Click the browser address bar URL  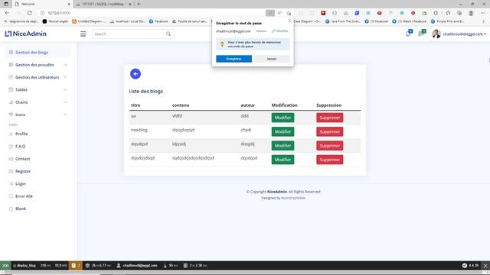point(59,13)
